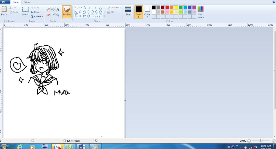Expand the Shapes gallery more arrow
The width and height of the screenshot is (276, 149).
click(x=104, y=16)
